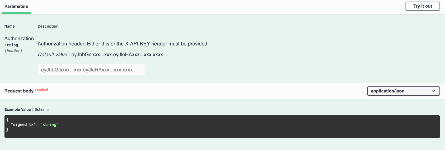This screenshot has width=445, height=150.
Task: Click the Authorization header description sentence
Action: click(x=123, y=44)
